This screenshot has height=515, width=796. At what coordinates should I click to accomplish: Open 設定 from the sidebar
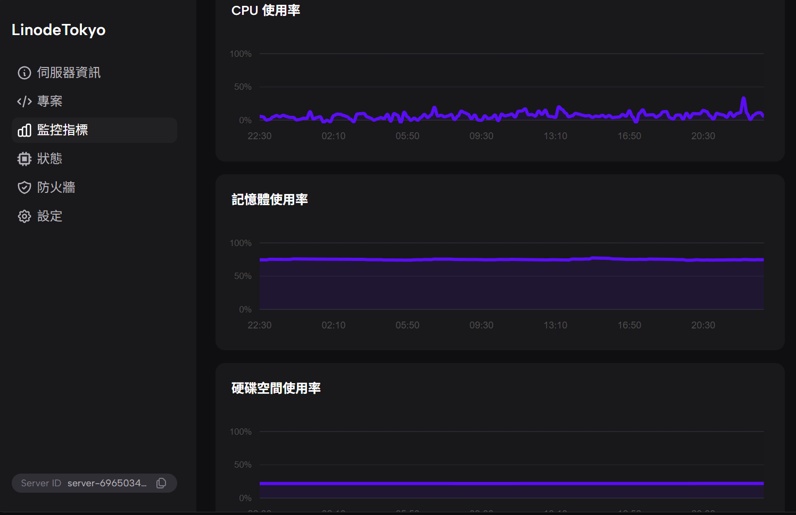coord(50,216)
